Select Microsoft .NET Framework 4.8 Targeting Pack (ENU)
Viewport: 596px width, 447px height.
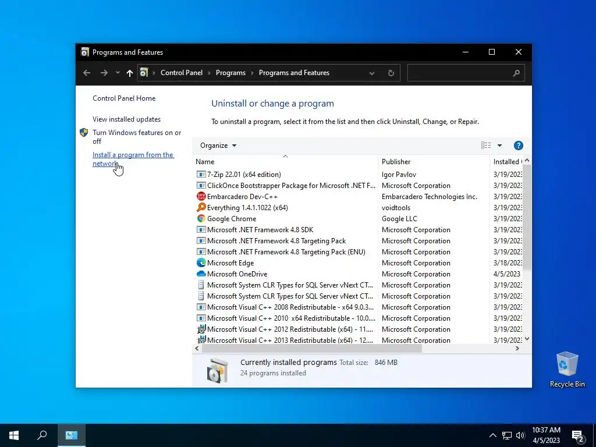pos(286,251)
